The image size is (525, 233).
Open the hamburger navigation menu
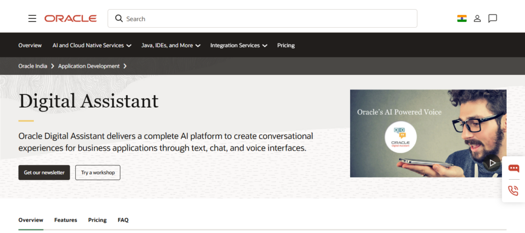[x=32, y=18]
